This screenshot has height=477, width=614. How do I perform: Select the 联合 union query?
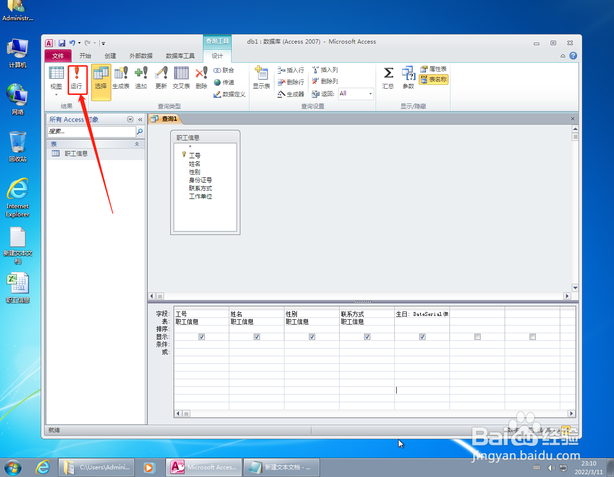point(224,70)
